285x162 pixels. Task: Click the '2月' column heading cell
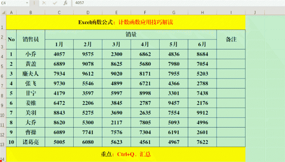[88, 44]
